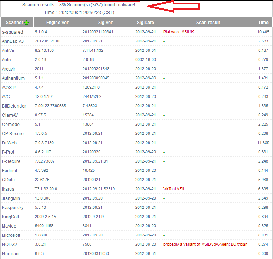273x259 pixels.
Task: Click the large red arrow annotation
Action: [174, 6]
